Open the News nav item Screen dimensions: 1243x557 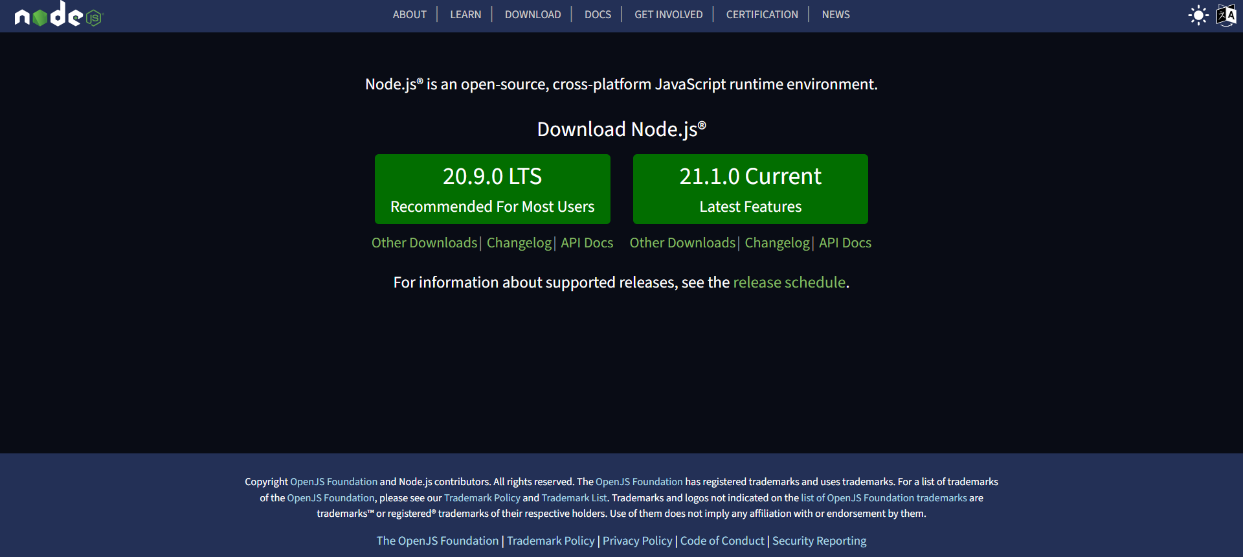tap(836, 14)
